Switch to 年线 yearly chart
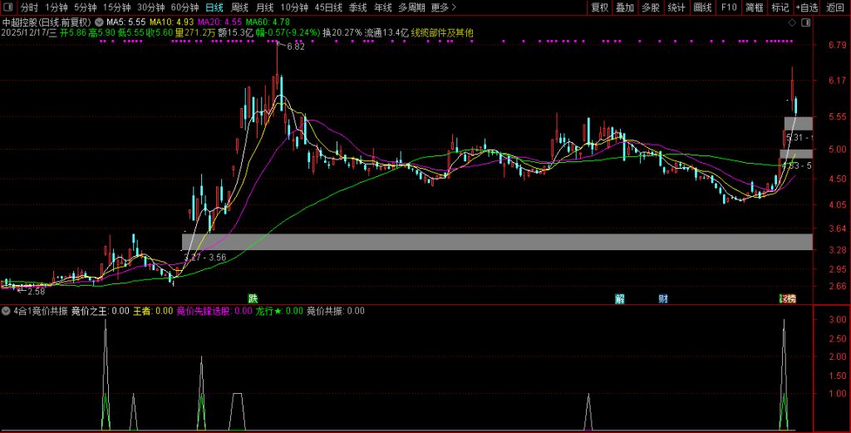The height and width of the screenshot is (433, 851). (382, 7)
